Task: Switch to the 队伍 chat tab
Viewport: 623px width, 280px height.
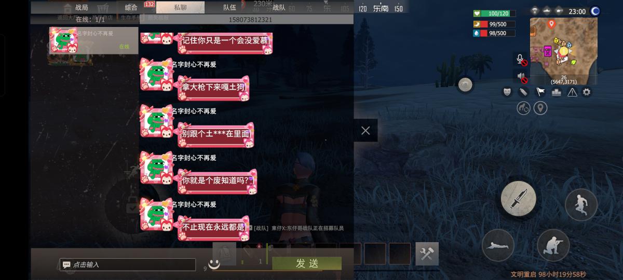Action: click(x=229, y=7)
